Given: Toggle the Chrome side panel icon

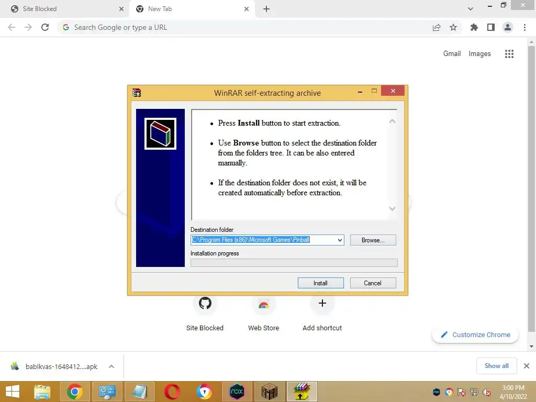Looking at the screenshot, I should click(491, 27).
